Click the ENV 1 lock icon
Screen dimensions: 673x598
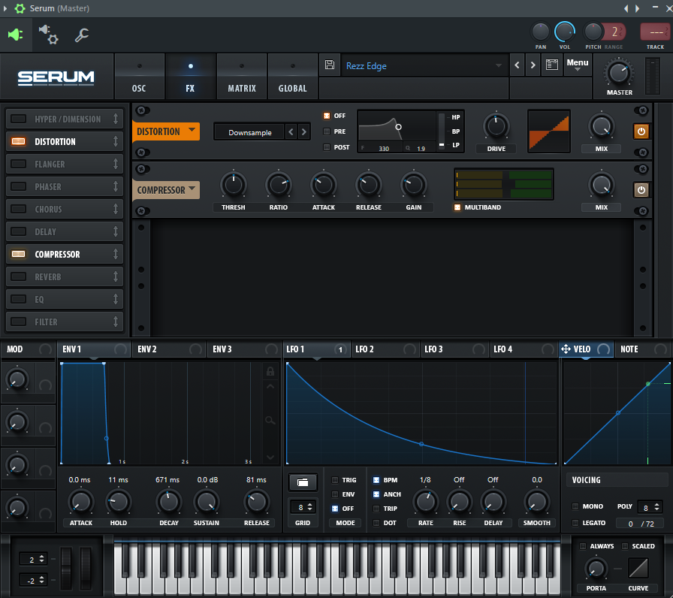click(x=270, y=371)
